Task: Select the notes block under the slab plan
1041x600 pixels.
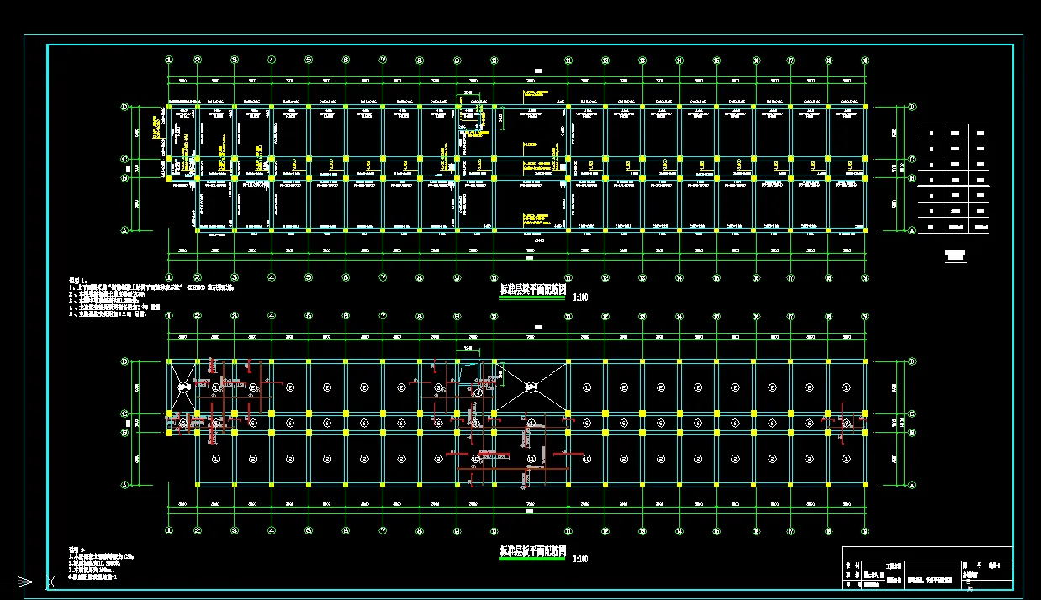Action: click(x=103, y=564)
